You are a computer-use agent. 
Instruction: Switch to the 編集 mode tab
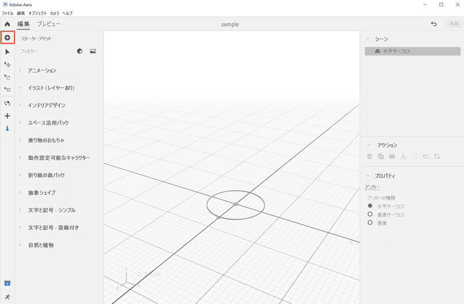(x=23, y=24)
